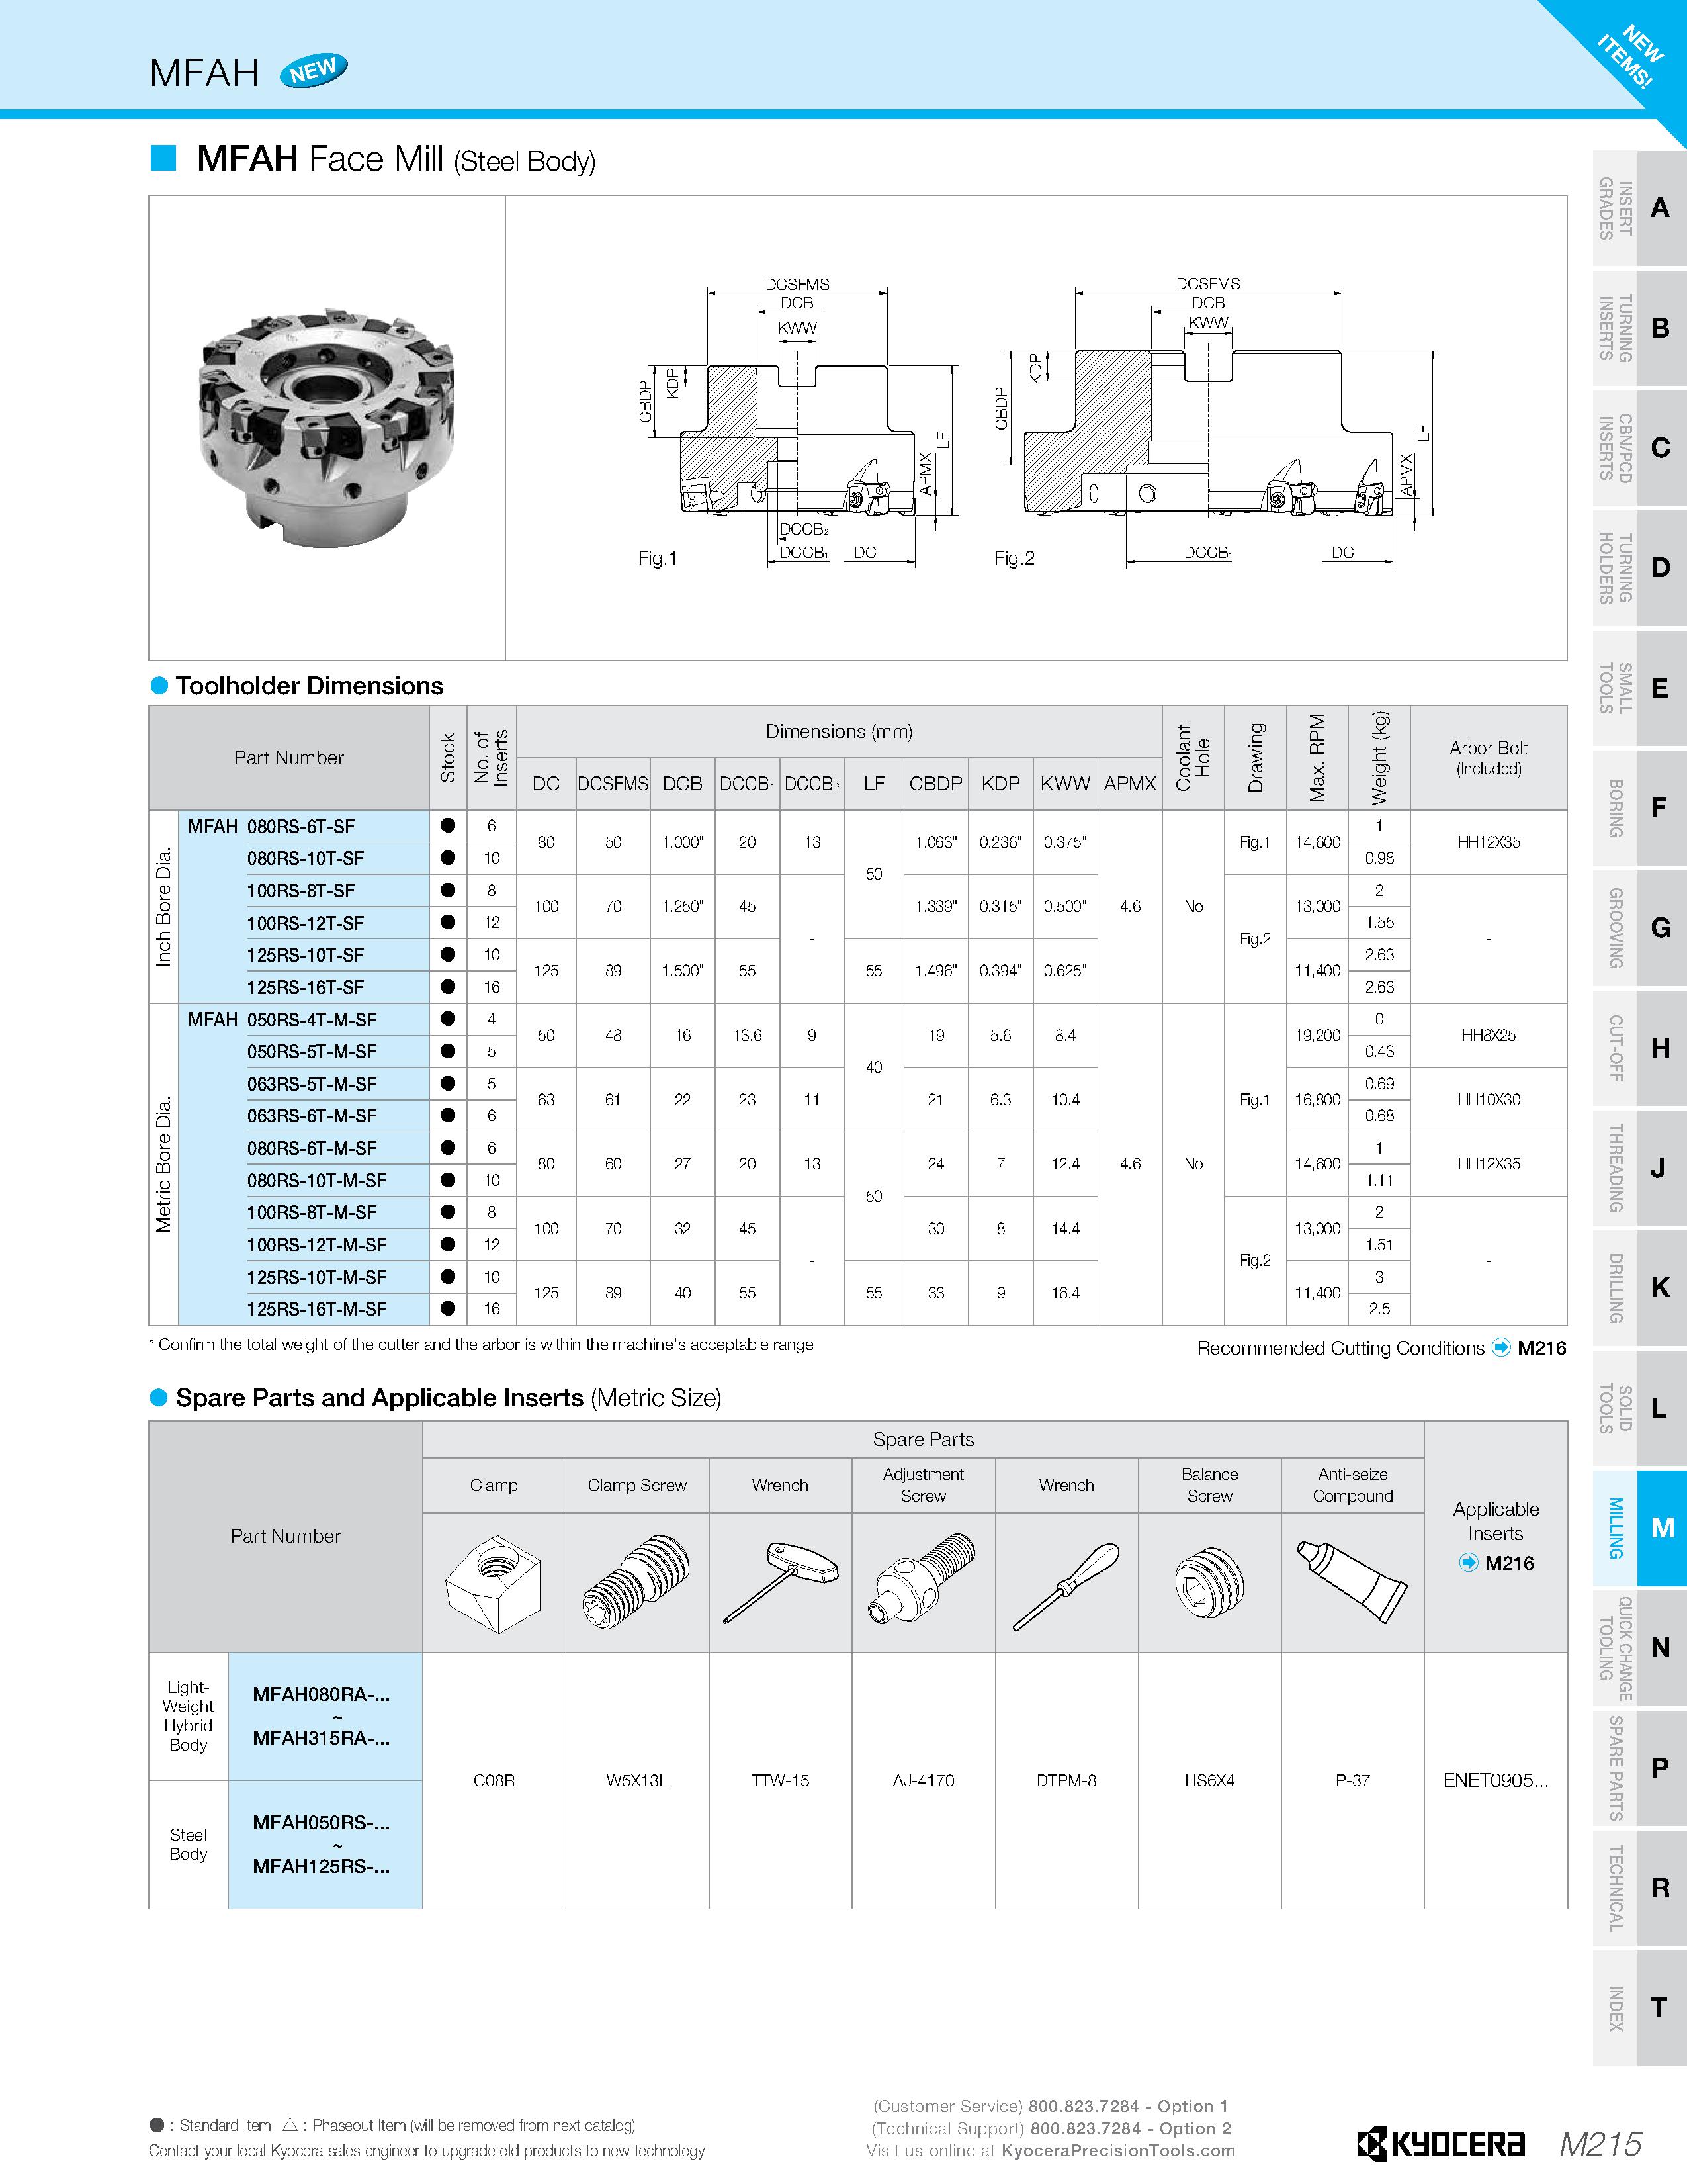Select part number 125RS-16T-SF

point(306,987)
